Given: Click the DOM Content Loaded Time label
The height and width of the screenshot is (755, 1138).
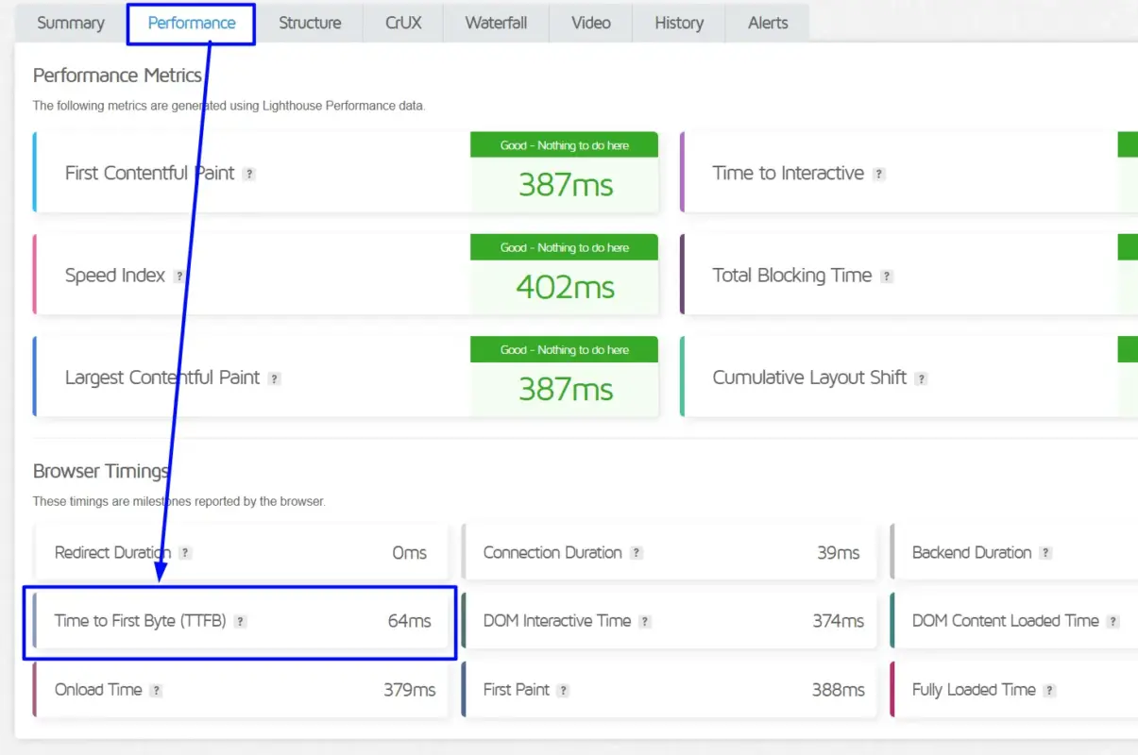Looking at the screenshot, I should (x=1006, y=621).
